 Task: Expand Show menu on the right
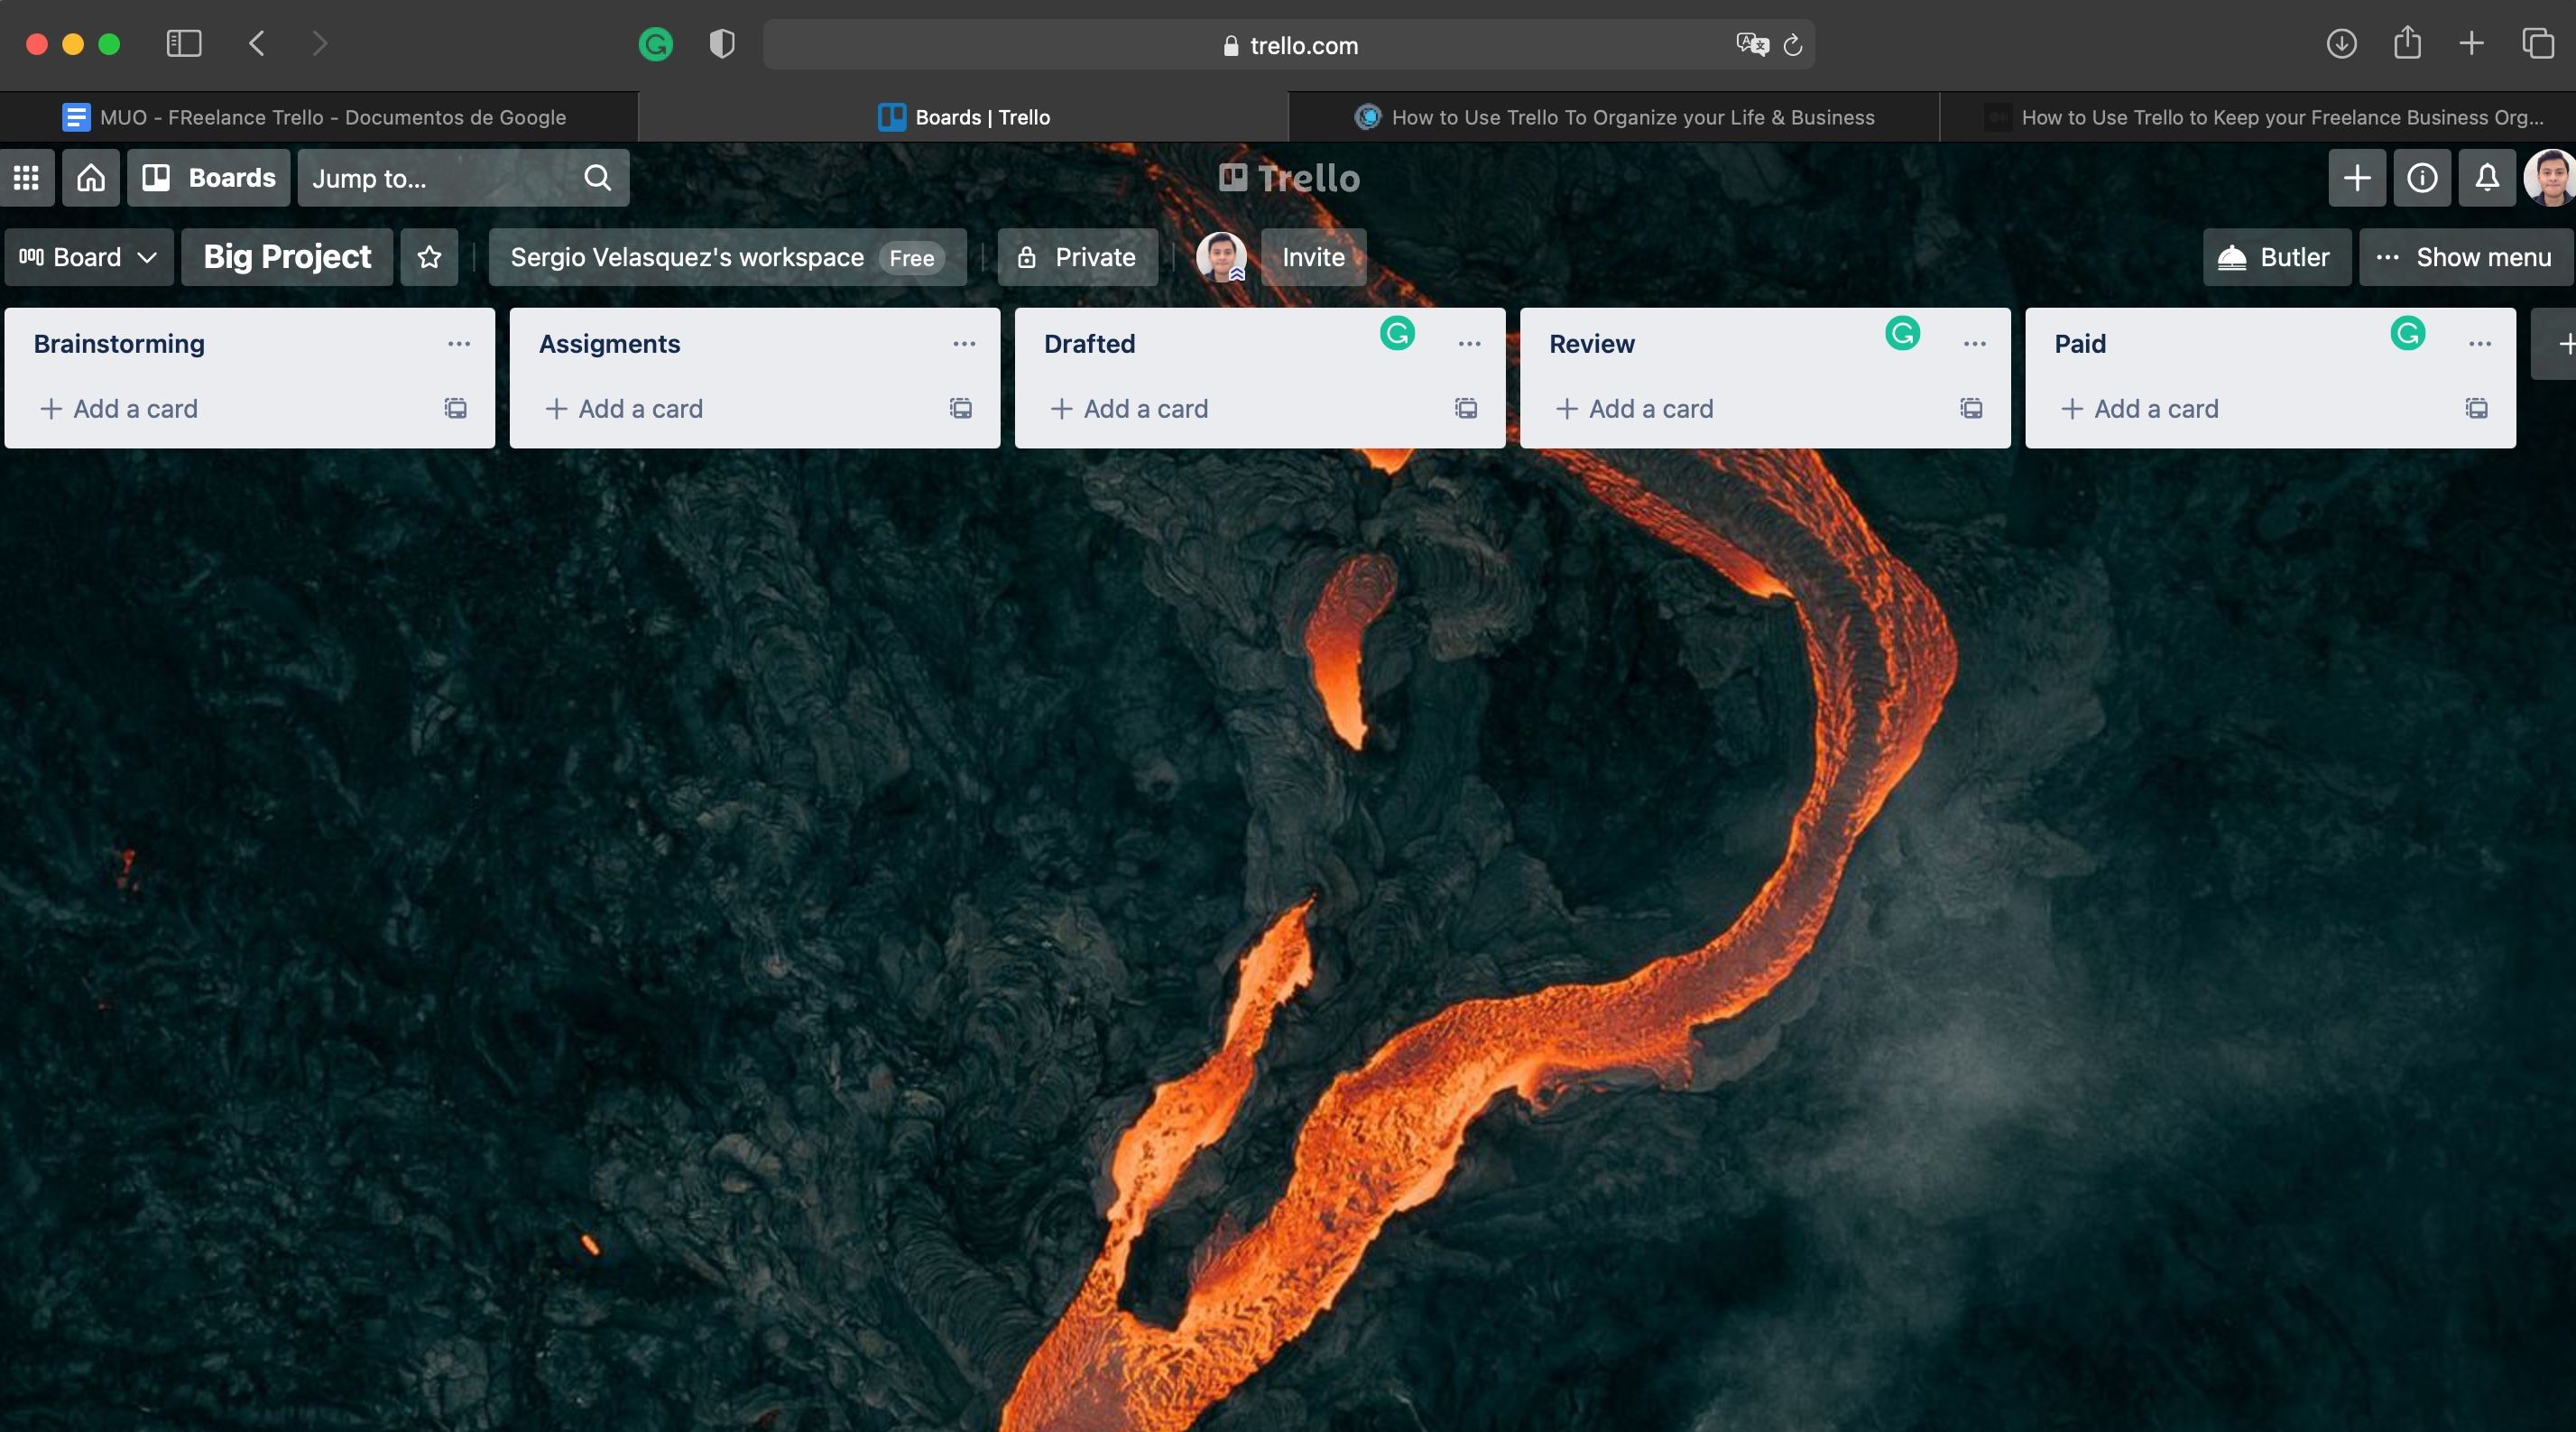2464,257
